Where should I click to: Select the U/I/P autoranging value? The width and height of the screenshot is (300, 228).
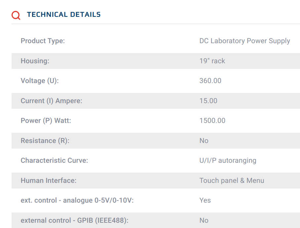click(228, 160)
